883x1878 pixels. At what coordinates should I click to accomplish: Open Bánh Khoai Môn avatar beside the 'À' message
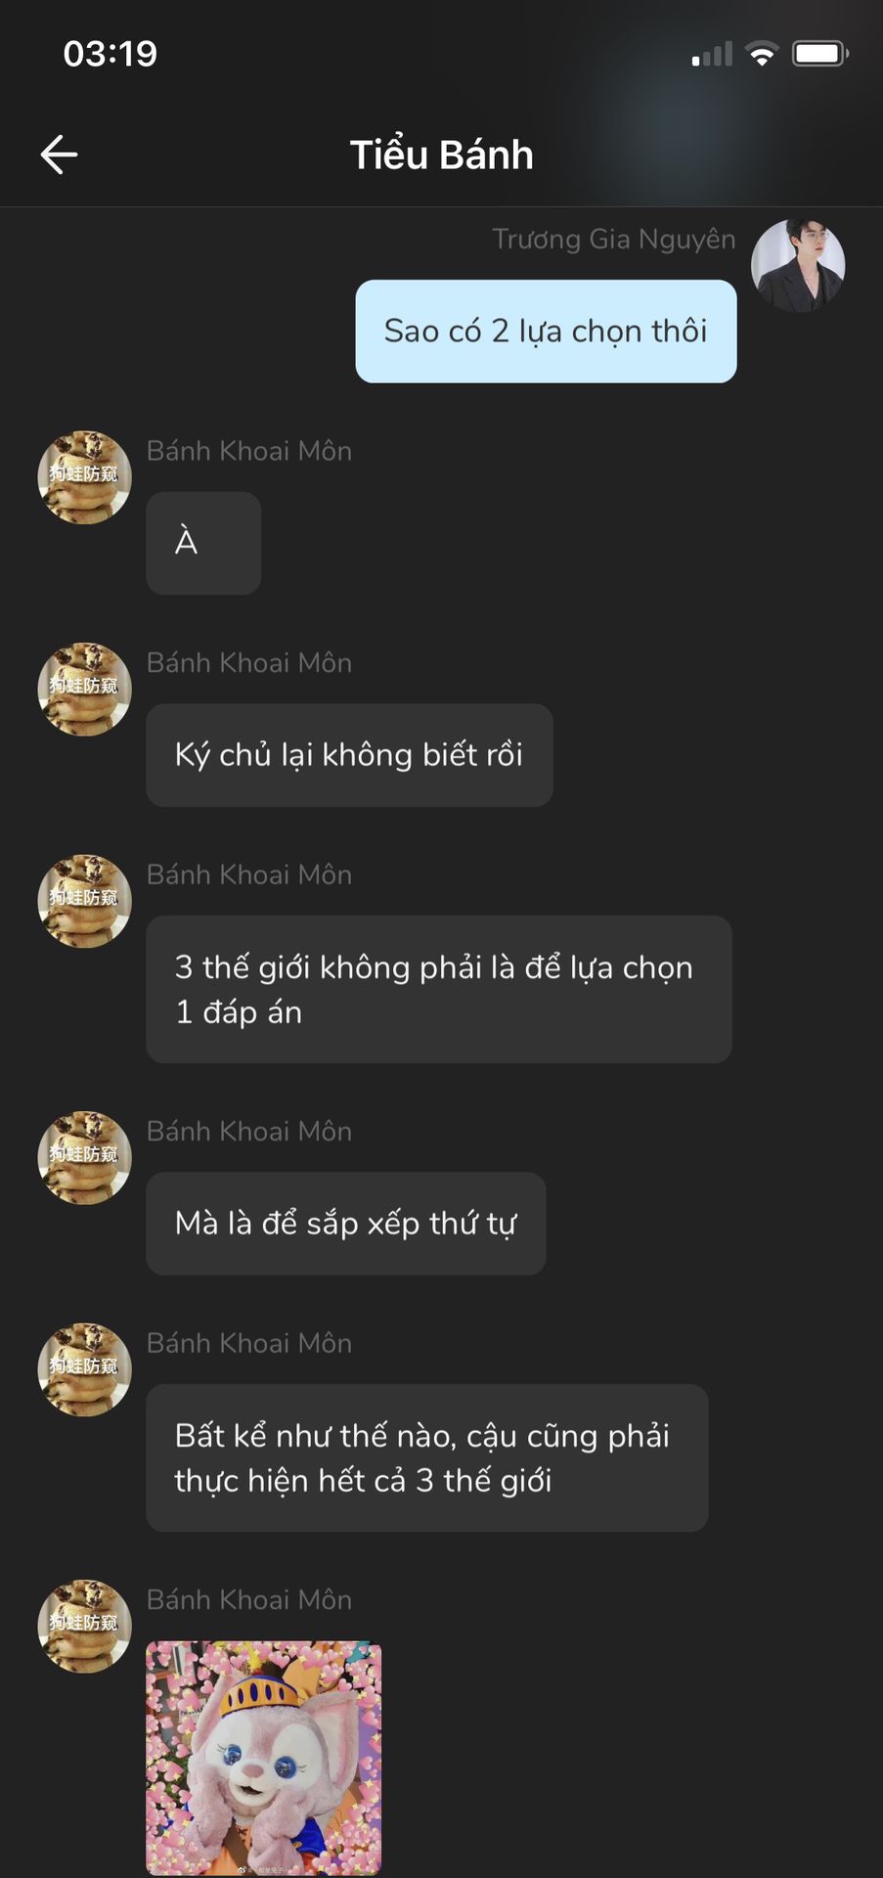coord(84,477)
